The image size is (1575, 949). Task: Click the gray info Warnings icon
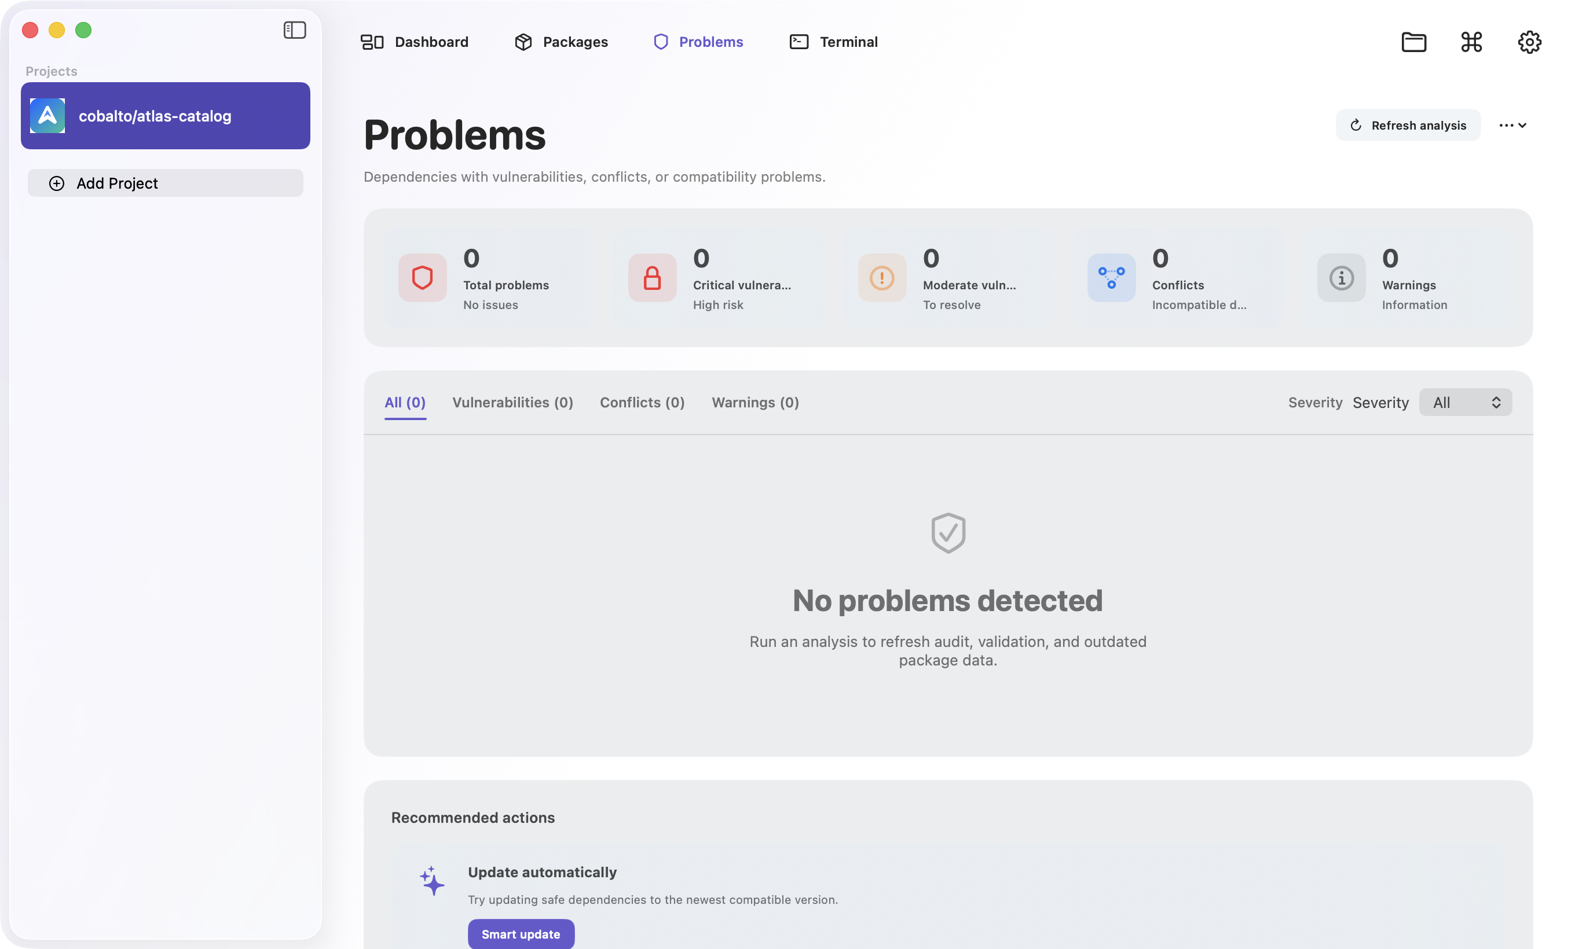[1341, 278]
